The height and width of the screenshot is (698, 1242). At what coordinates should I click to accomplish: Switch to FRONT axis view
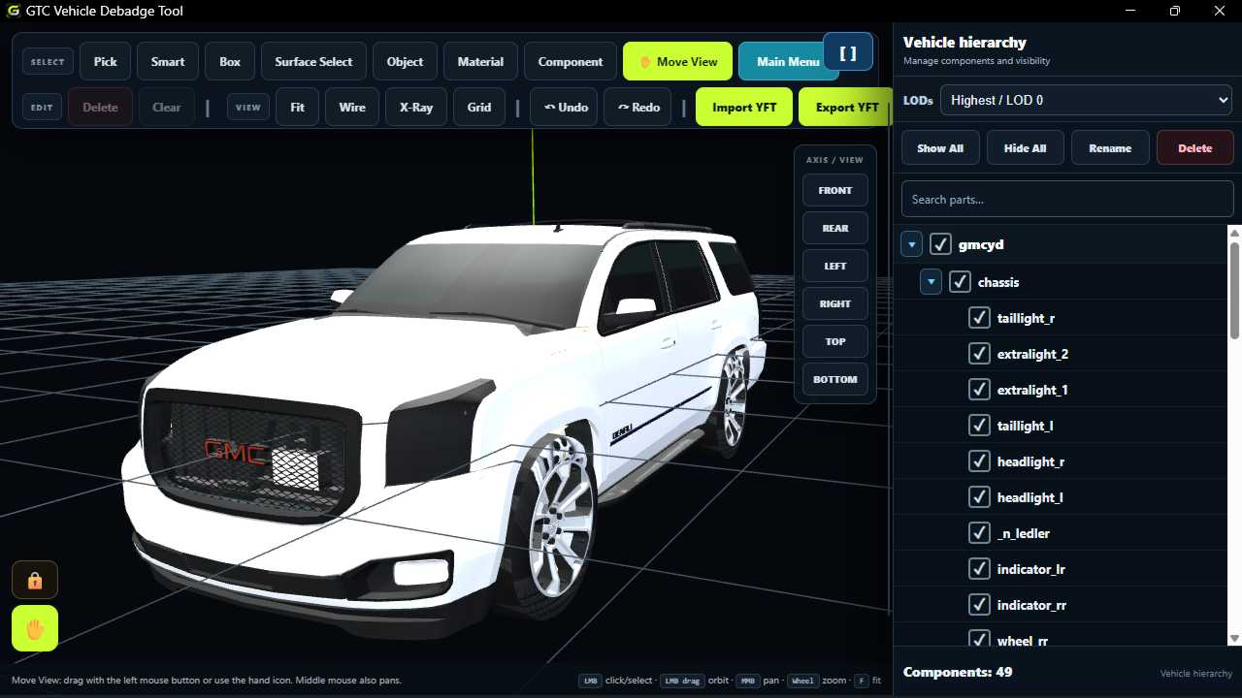click(834, 190)
